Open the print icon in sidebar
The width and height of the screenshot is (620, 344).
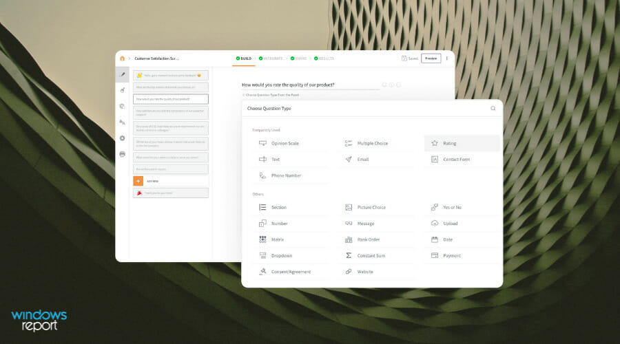tap(122, 154)
